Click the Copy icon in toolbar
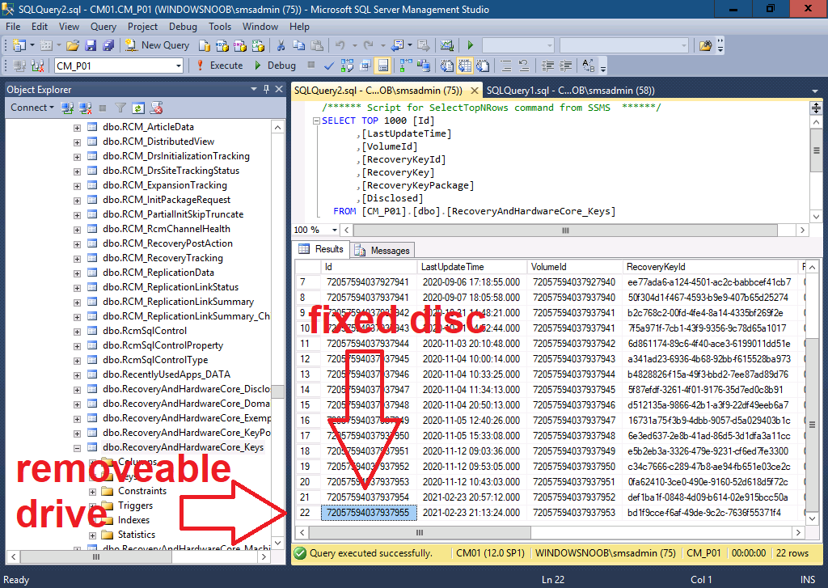Viewport: 828px width, 588px height. (x=299, y=45)
